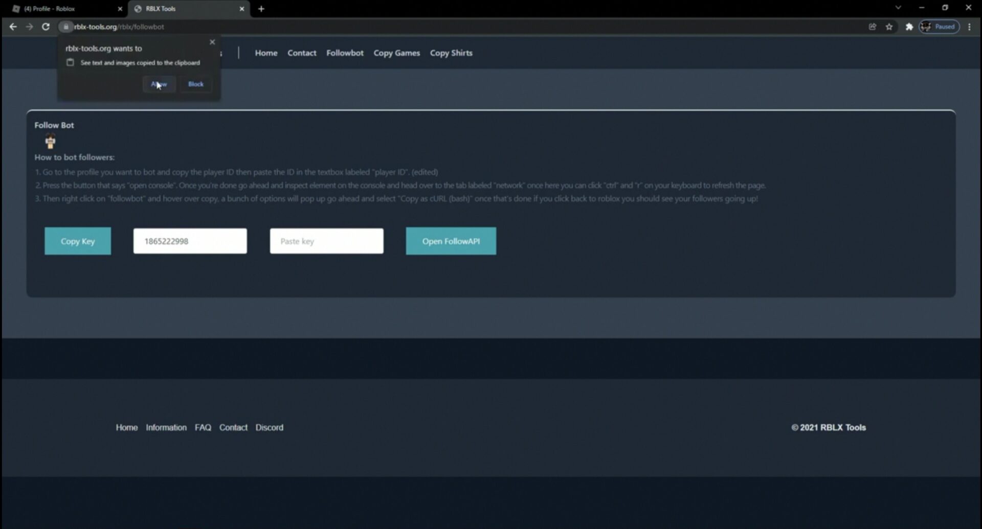Bookmark the page using the star icon
This screenshot has width=982, height=529.
pyautogui.click(x=889, y=27)
